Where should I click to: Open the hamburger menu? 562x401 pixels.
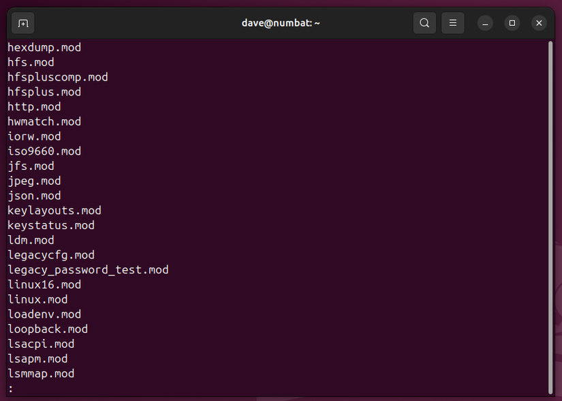[452, 23]
